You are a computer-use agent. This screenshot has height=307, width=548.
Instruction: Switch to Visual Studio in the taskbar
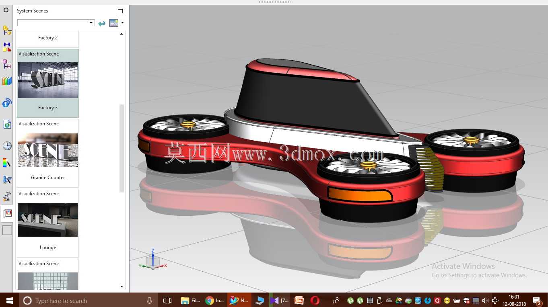[x=279, y=300]
